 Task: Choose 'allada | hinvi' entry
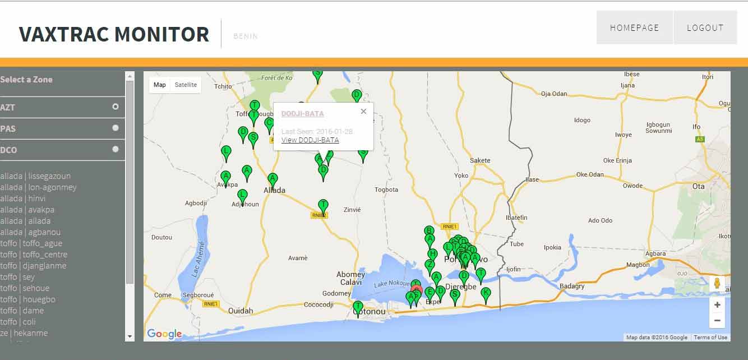click(23, 199)
